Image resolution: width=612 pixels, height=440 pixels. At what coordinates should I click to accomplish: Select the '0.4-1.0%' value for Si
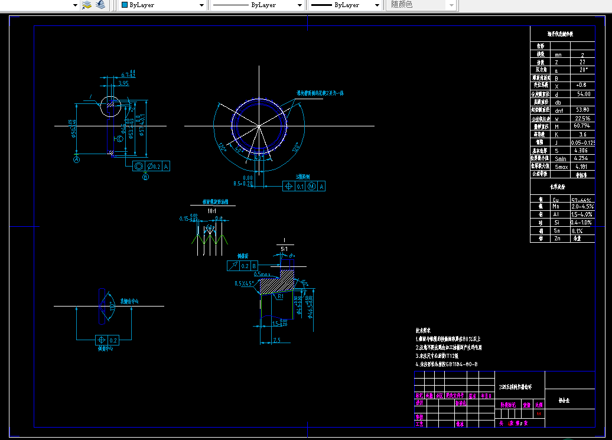click(581, 223)
